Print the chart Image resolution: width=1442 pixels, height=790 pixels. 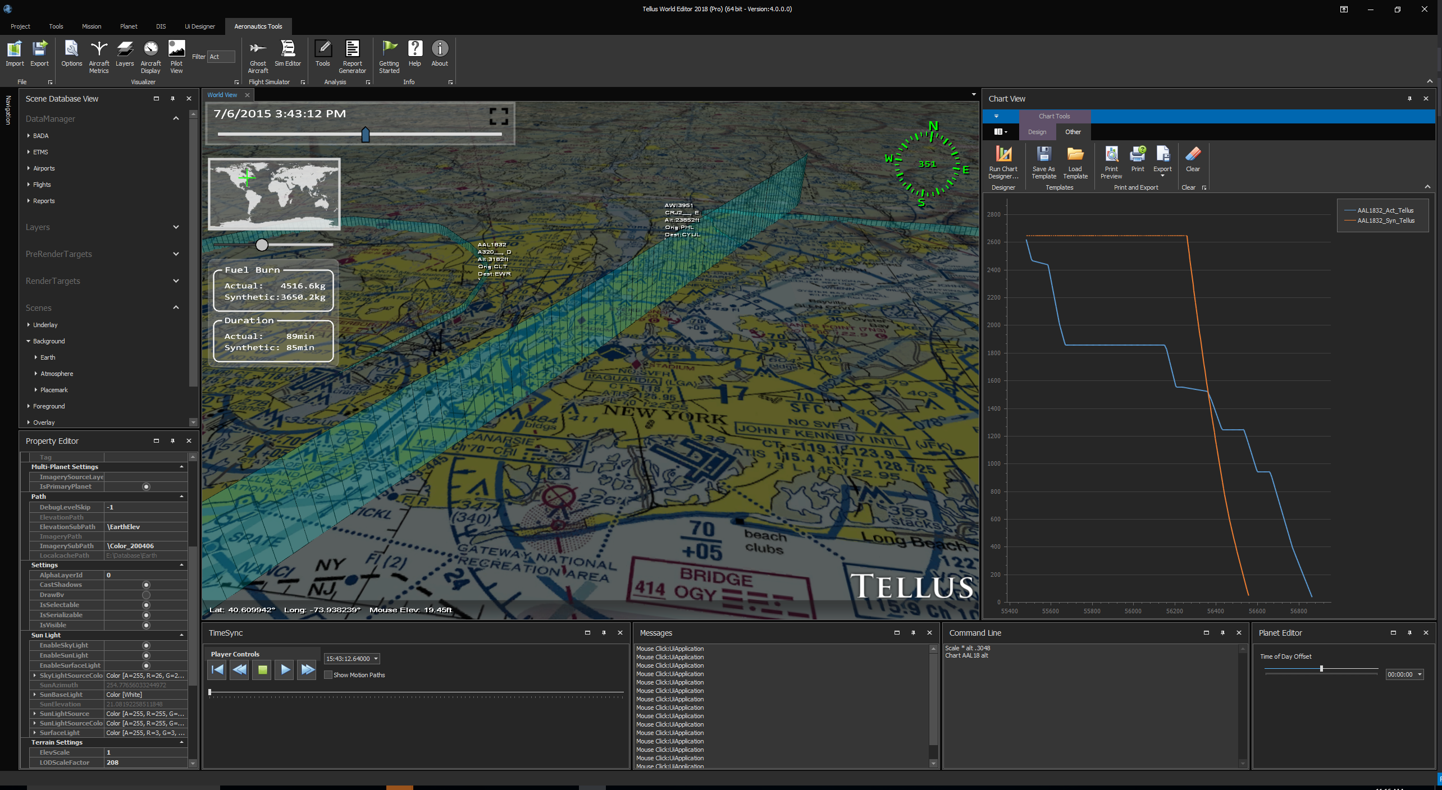pos(1138,159)
